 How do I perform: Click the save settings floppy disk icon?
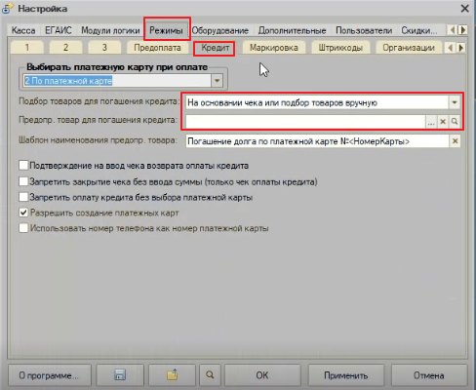point(120,375)
